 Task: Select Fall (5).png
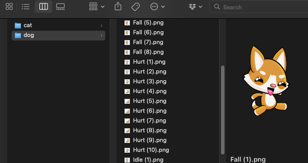pyautogui.click(x=148, y=23)
